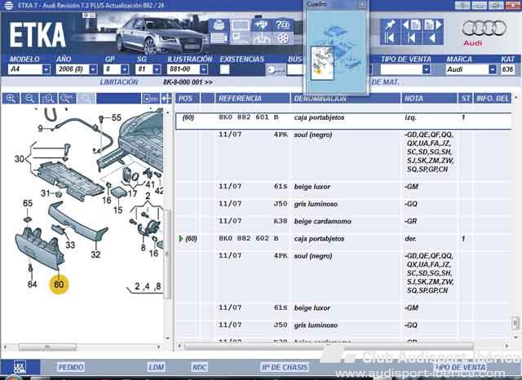Open the GP dropdown arrow

(125, 69)
